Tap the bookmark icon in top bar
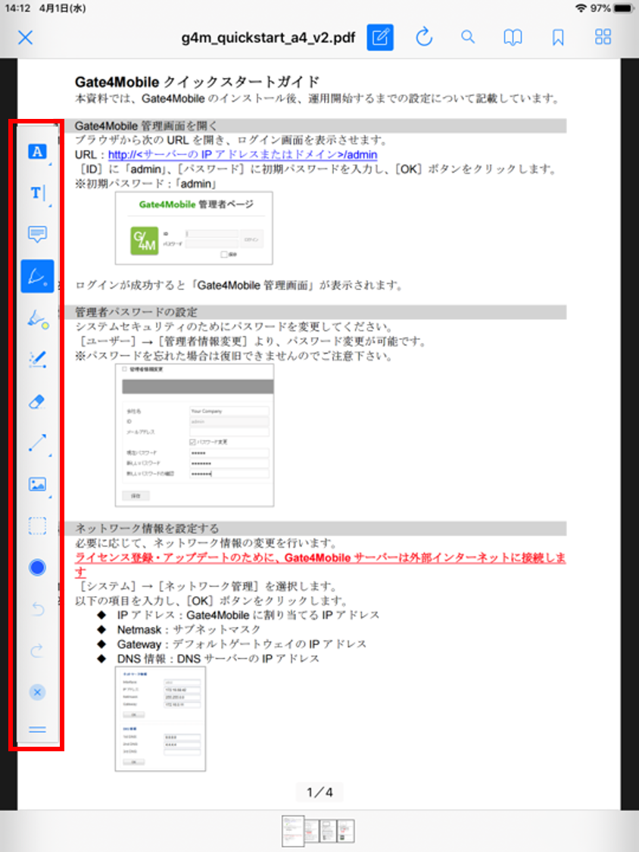This screenshot has width=639, height=852. point(557,38)
